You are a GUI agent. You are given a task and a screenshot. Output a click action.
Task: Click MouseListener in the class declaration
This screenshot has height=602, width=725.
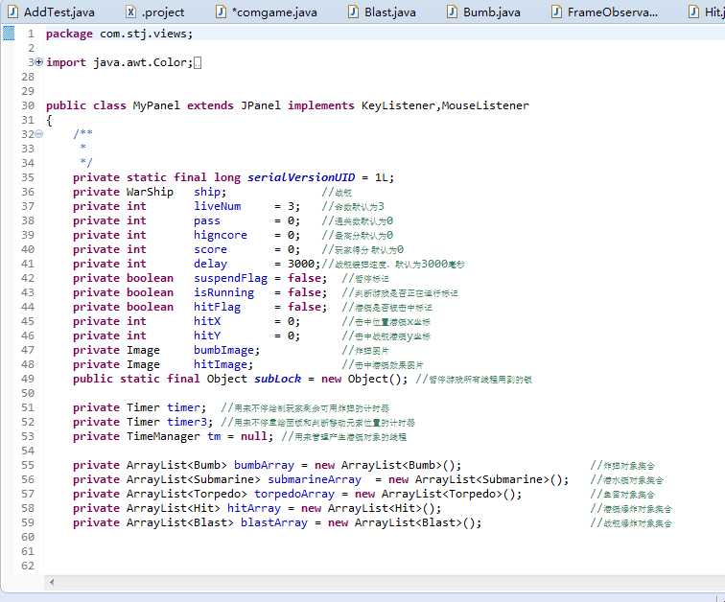pos(485,105)
